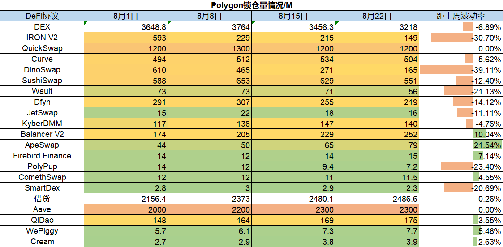Select the Firebird Finance row label

(42, 156)
